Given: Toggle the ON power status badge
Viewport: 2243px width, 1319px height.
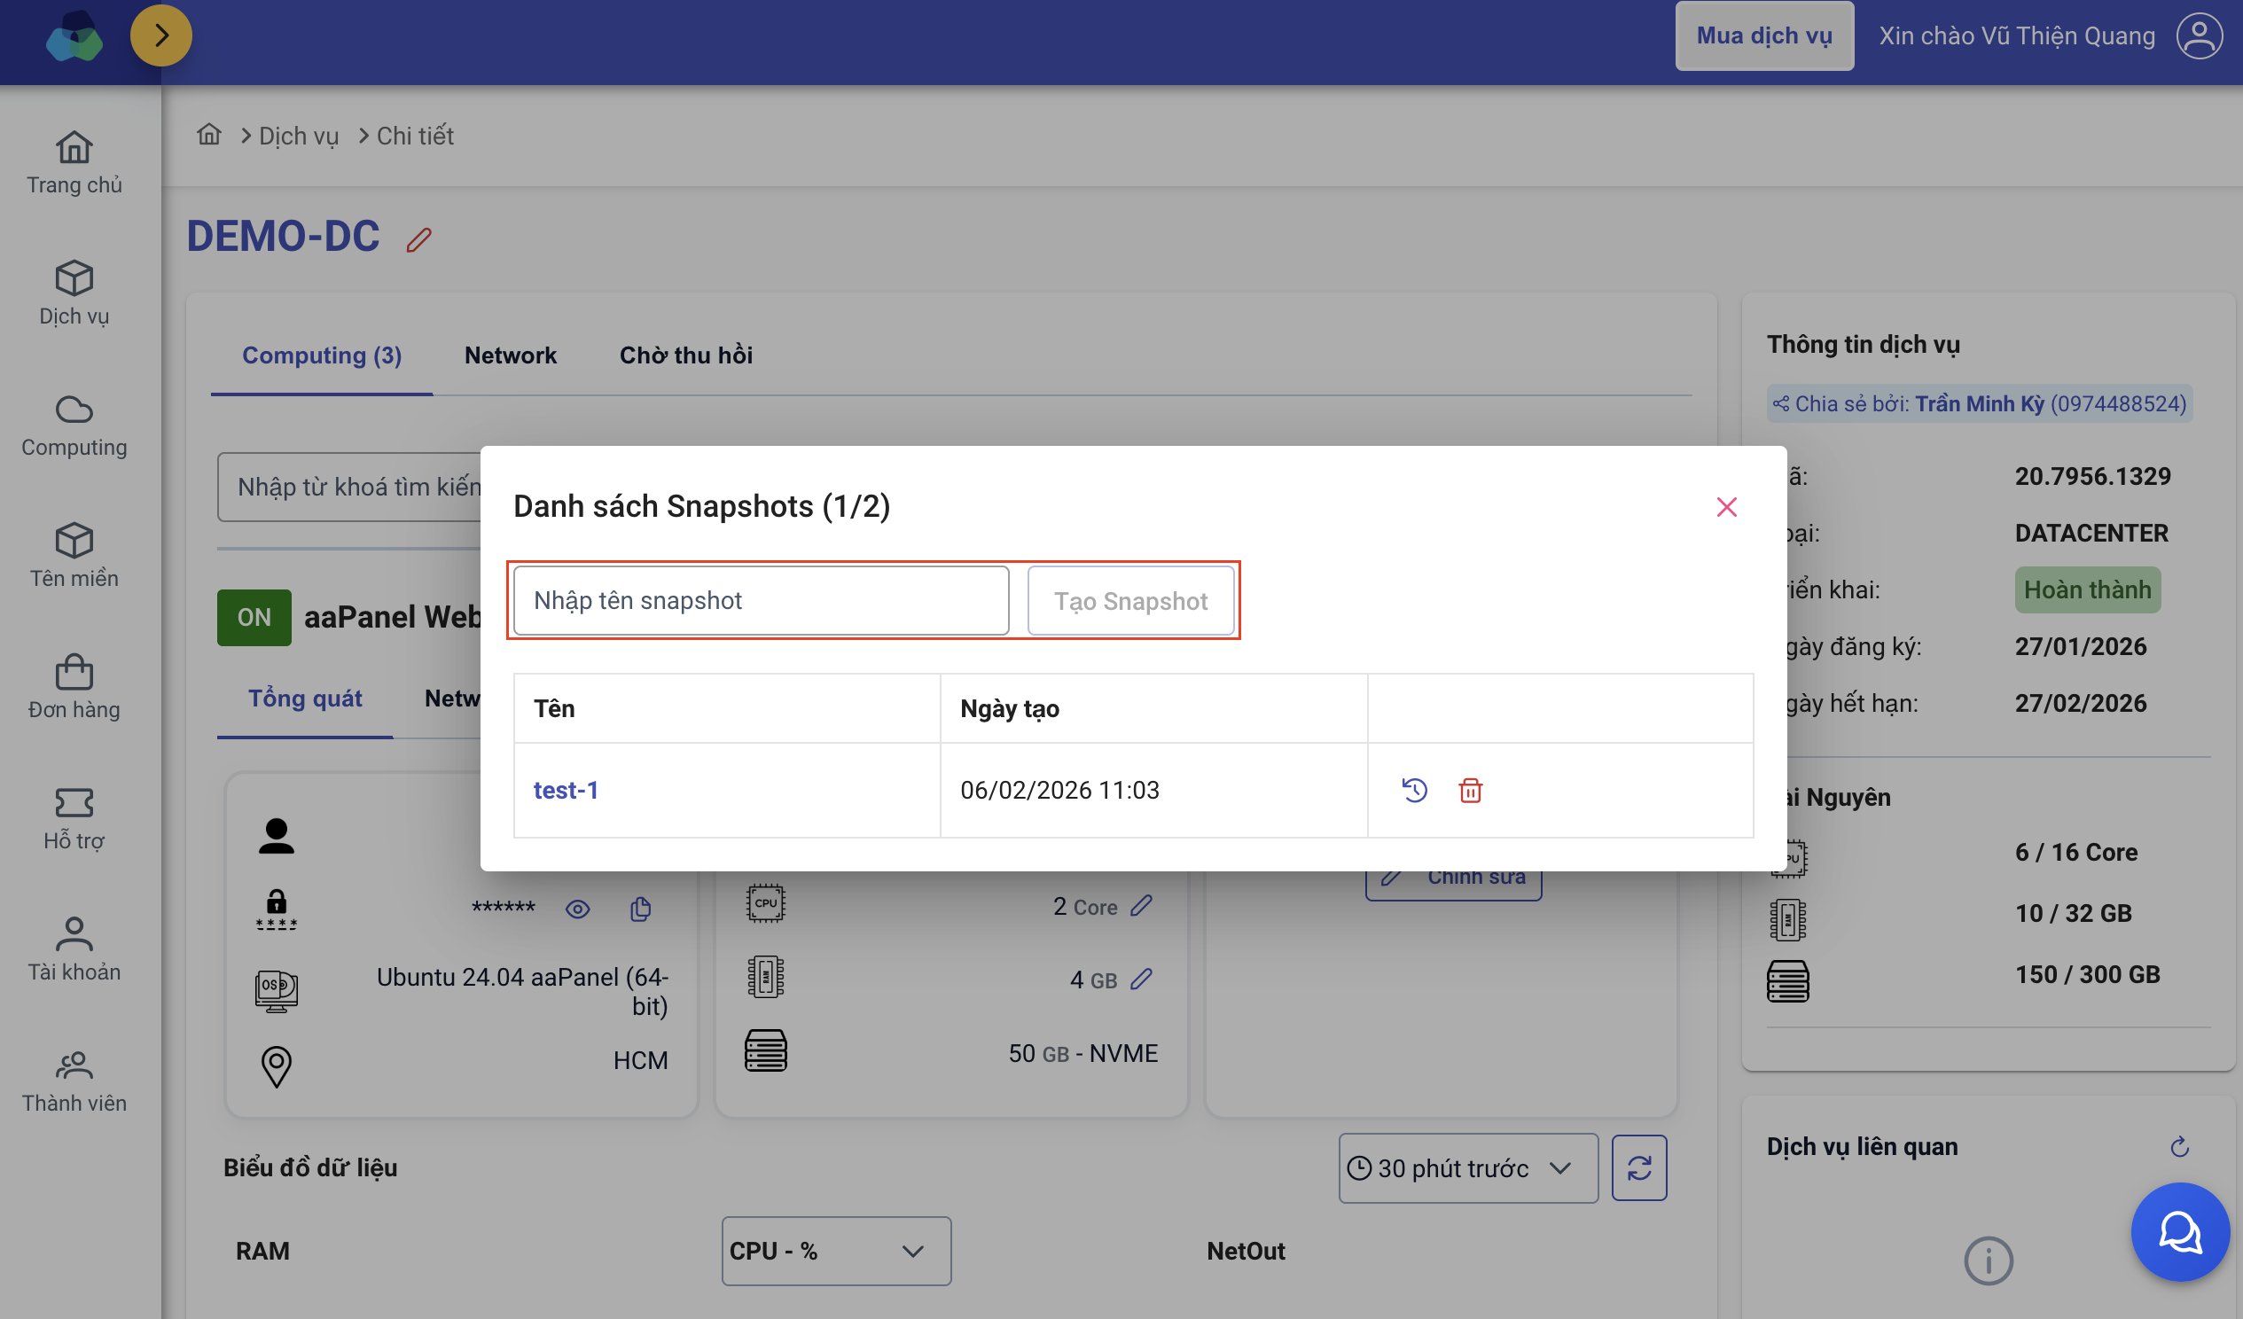Looking at the screenshot, I should point(254,617).
